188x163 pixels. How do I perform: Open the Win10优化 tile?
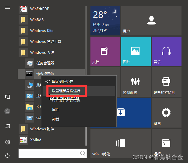(x=121, y=144)
